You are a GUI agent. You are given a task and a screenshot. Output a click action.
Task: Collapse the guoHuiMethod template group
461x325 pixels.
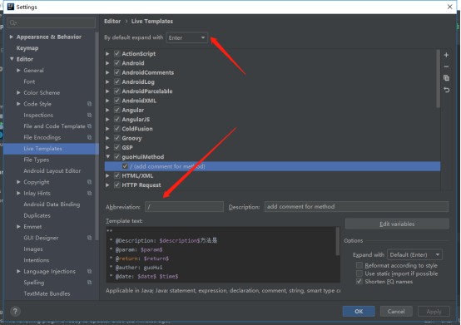[x=108, y=157]
